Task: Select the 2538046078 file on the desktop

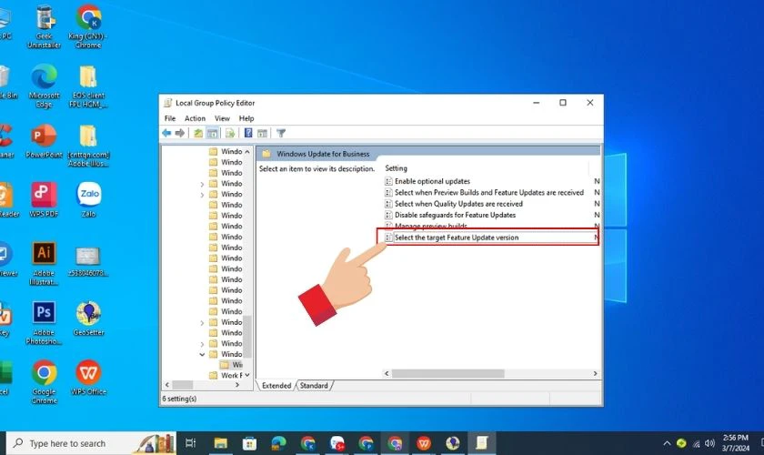Action: pos(88,262)
